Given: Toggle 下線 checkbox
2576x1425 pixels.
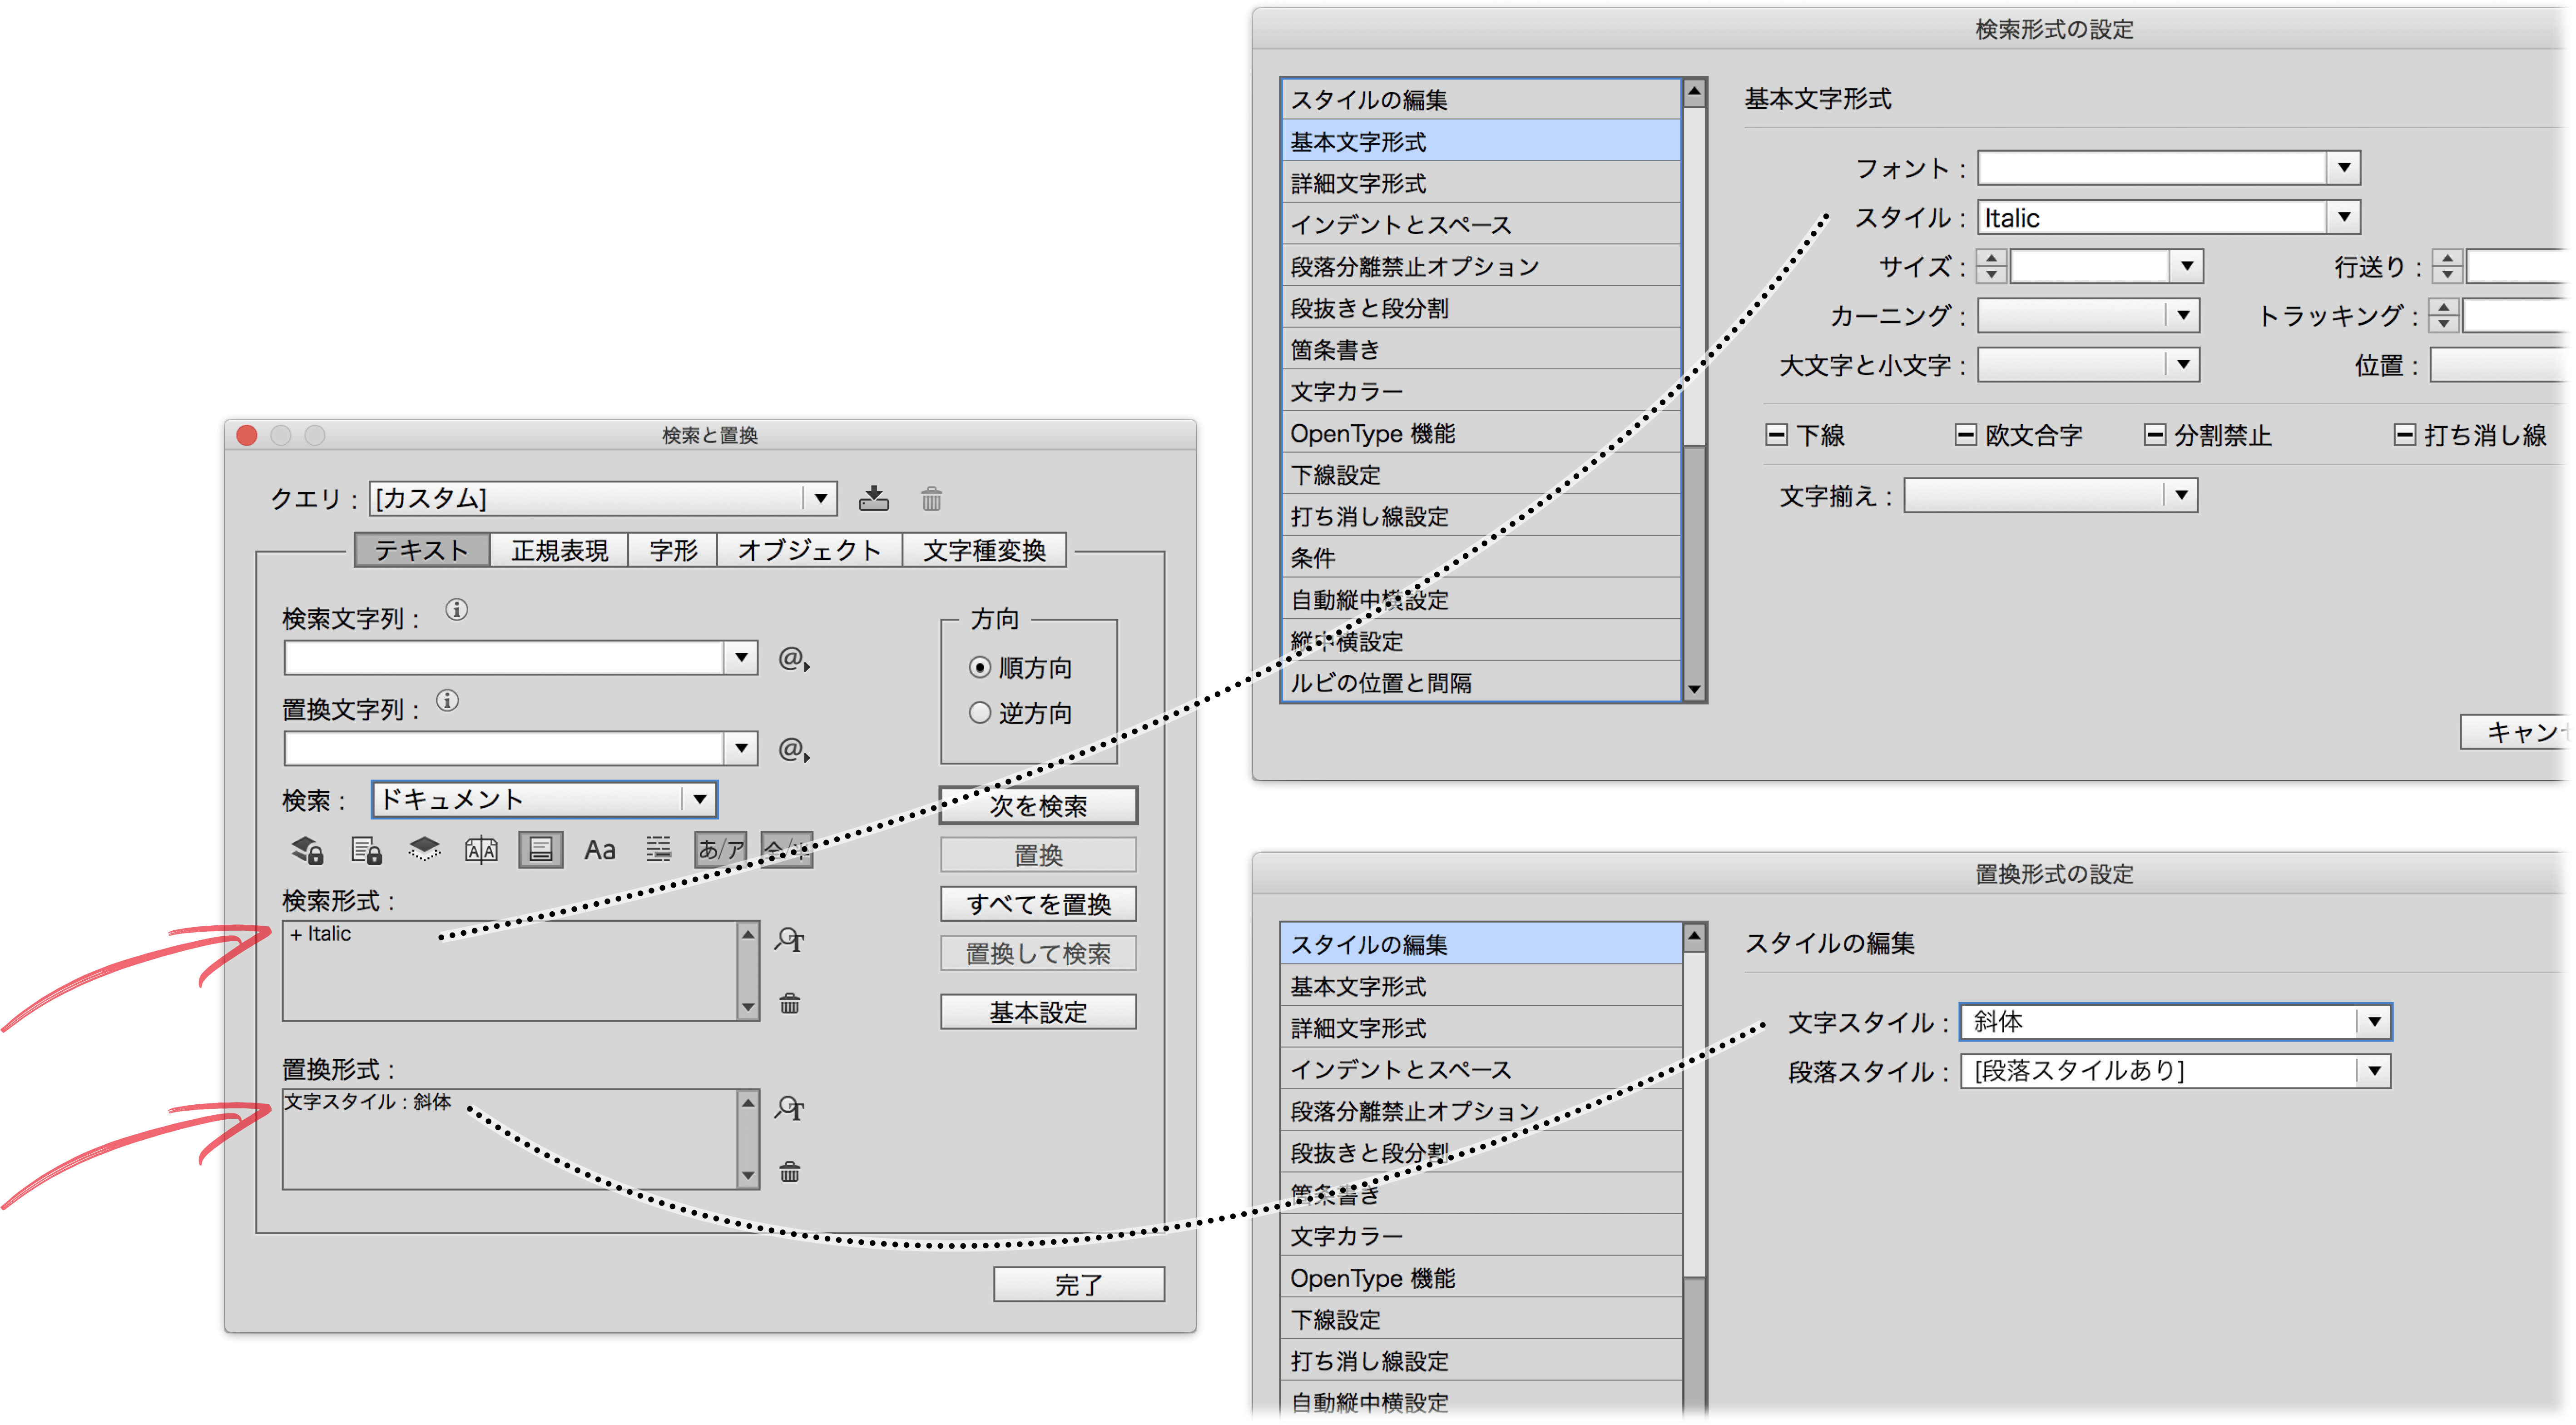Looking at the screenshot, I should [1776, 435].
